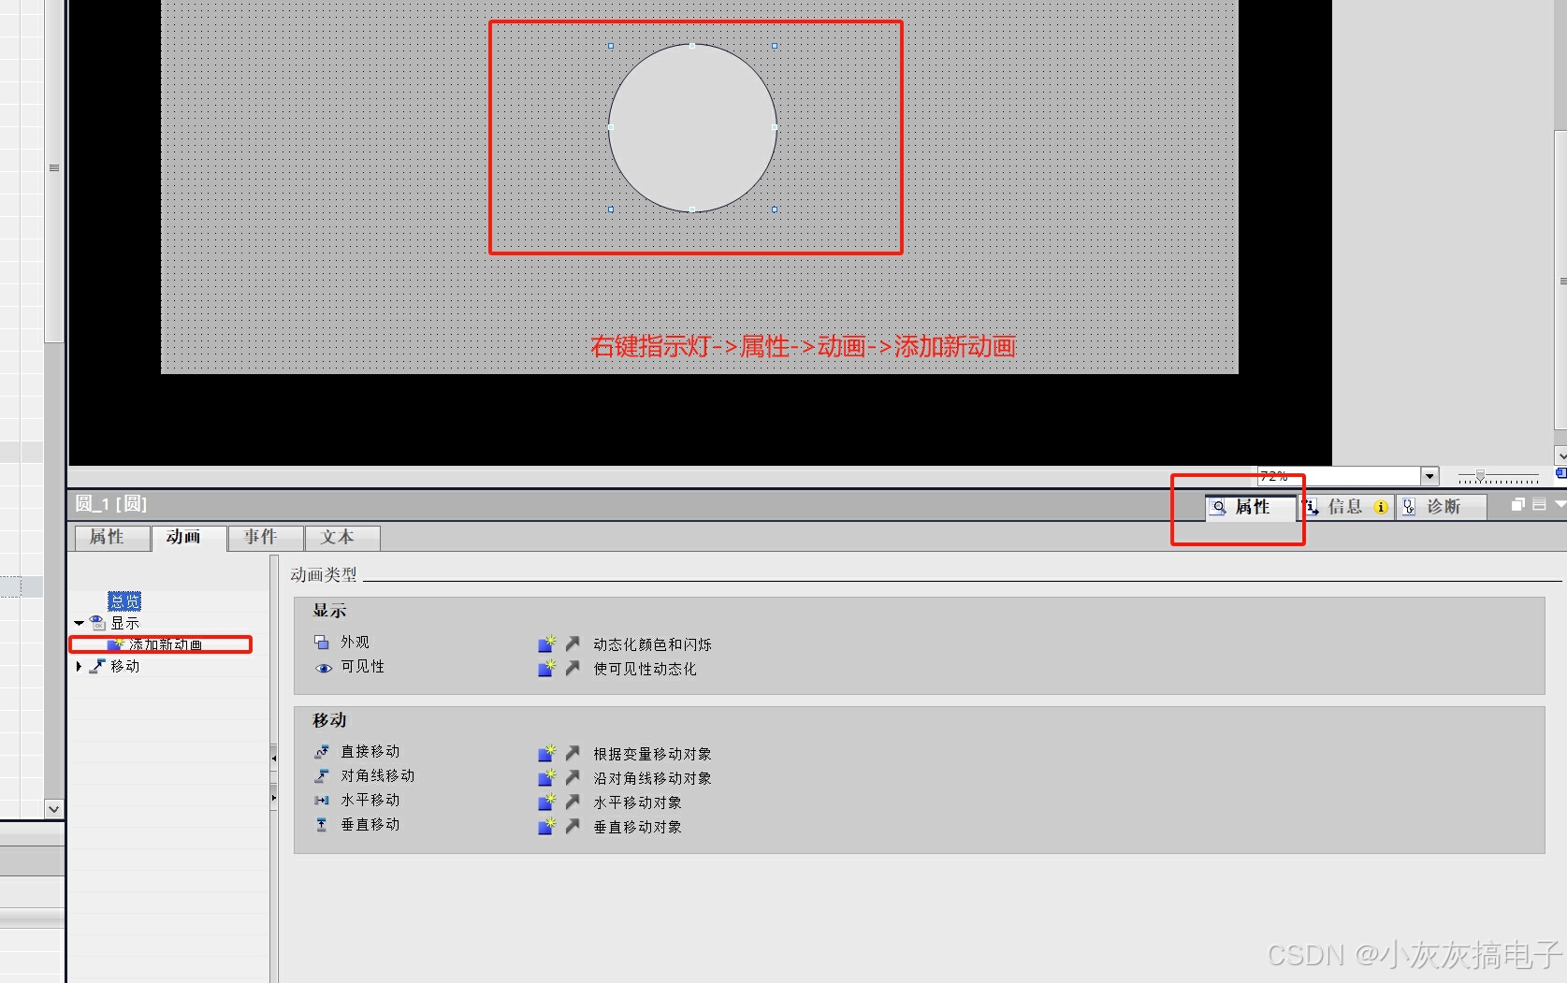Click 添加新动画 under 显示
This screenshot has height=983, width=1567.
[166, 644]
